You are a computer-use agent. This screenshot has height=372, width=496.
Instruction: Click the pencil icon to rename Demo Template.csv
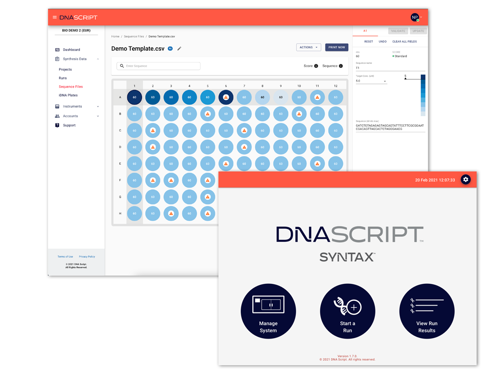[x=179, y=48]
